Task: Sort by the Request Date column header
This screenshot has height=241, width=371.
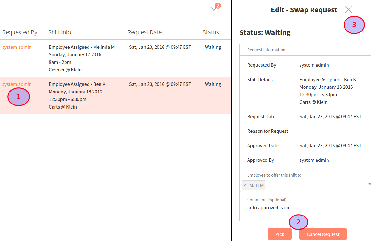Action: (145, 32)
